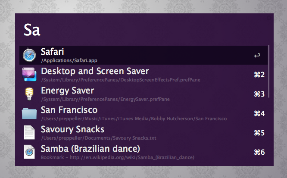Open the Savoury Snacks result

coord(72,129)
